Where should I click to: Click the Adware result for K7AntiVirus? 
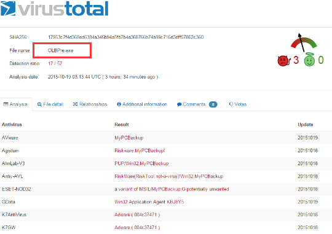(137, 215)
